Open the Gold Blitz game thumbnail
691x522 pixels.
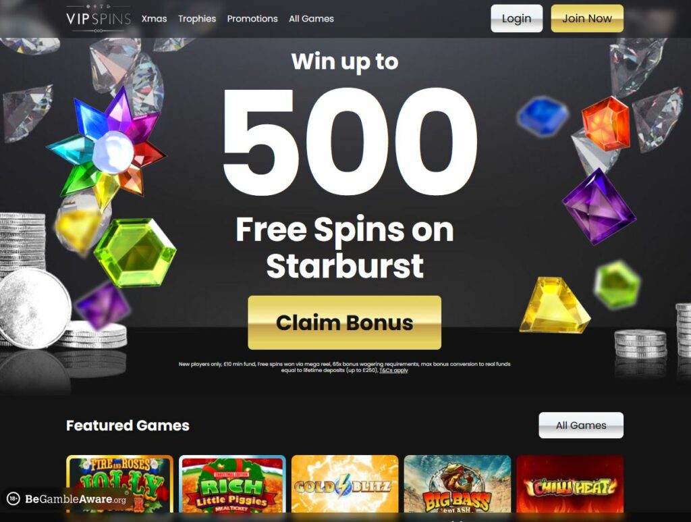pyautogui.click(x=345, y=484)
